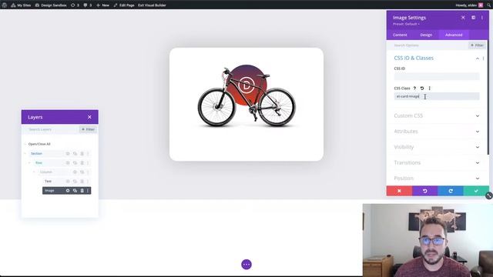Viewport: 493px width, 277px height.
Task: Switch to the Content tab
Action: 400,35
